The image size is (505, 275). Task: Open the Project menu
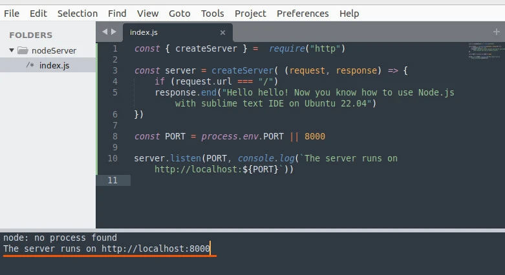click(x=250, y=13)
